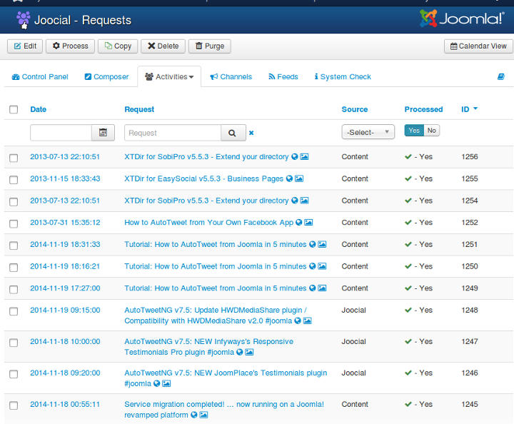Check the row with ID 1251

pyautogui.click(x=14, y=246)
